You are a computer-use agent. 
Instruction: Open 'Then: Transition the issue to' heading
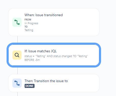click(x=46, y=81)
